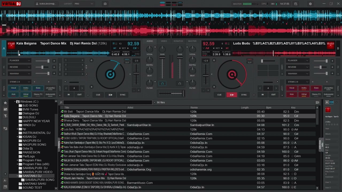Open the STEMS 2.0 pads dropdown on deck A

coord(19,82)
